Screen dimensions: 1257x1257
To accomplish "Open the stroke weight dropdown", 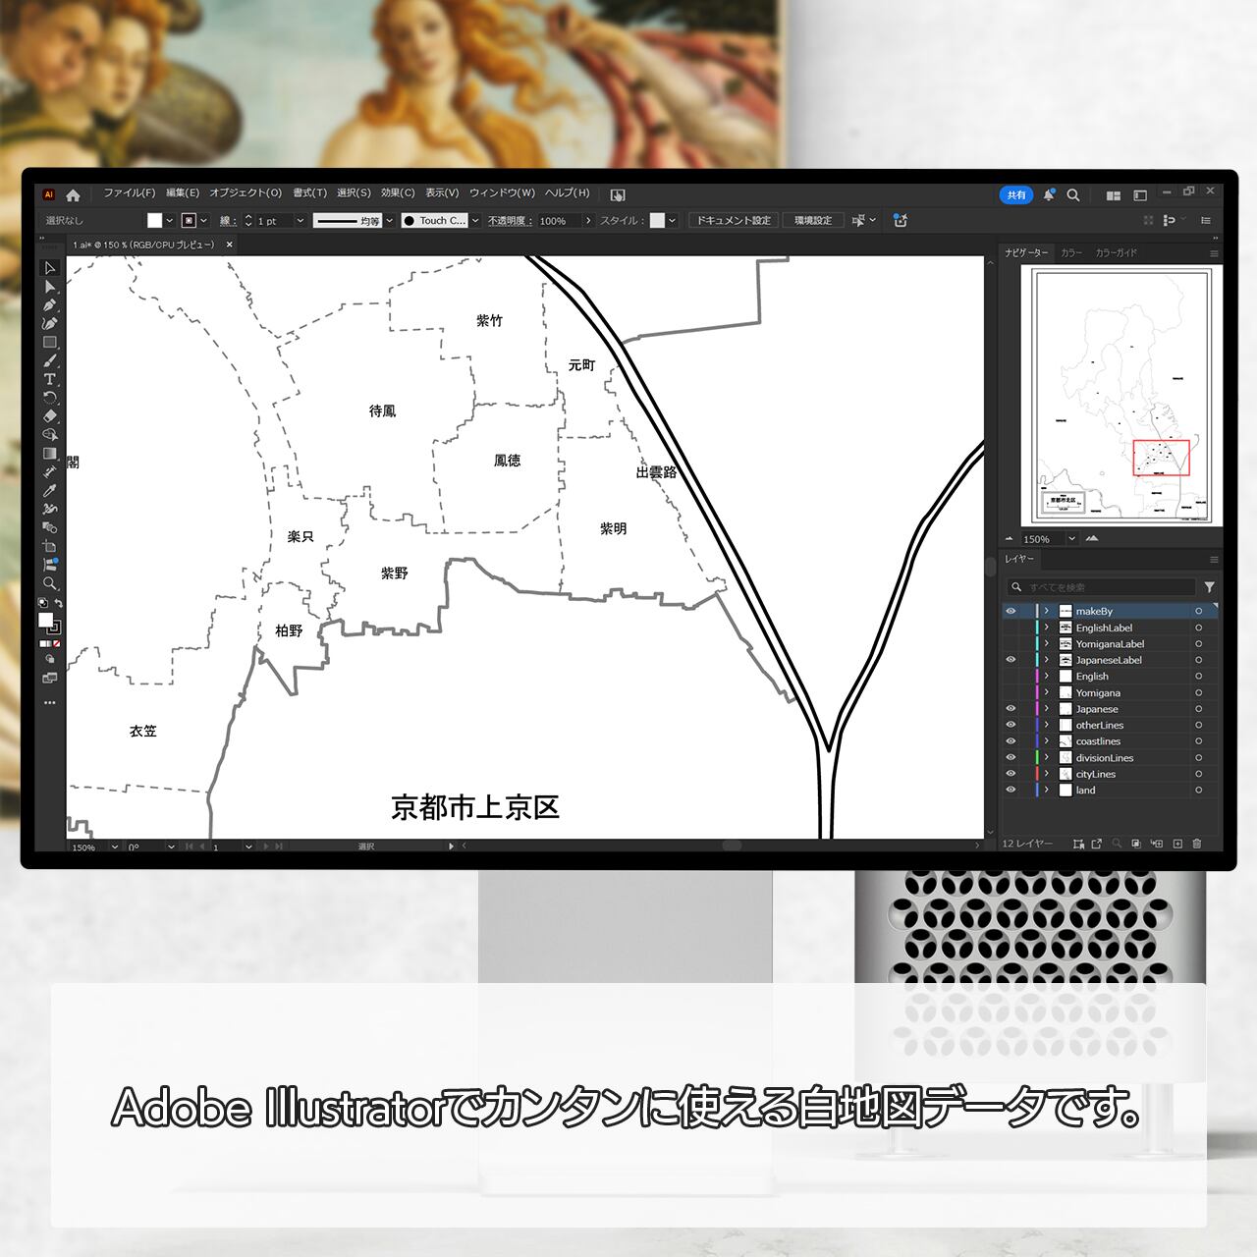I will [301, 221].
